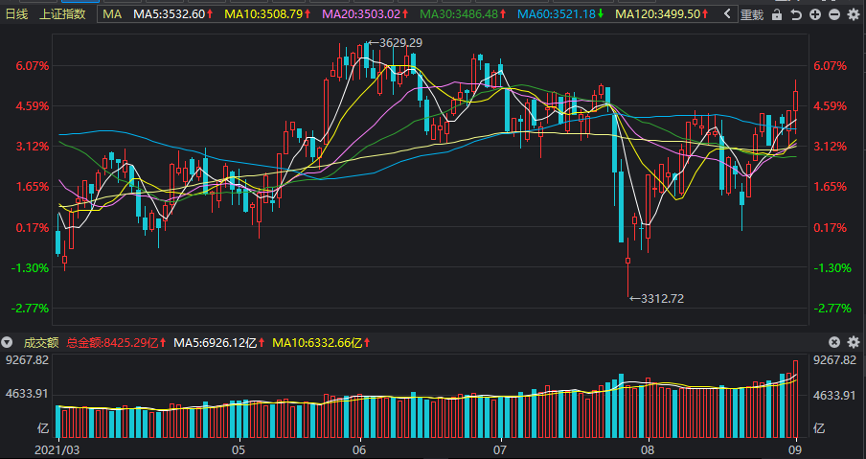
Task: Click the MA120 indicator label
Action: 662,14
